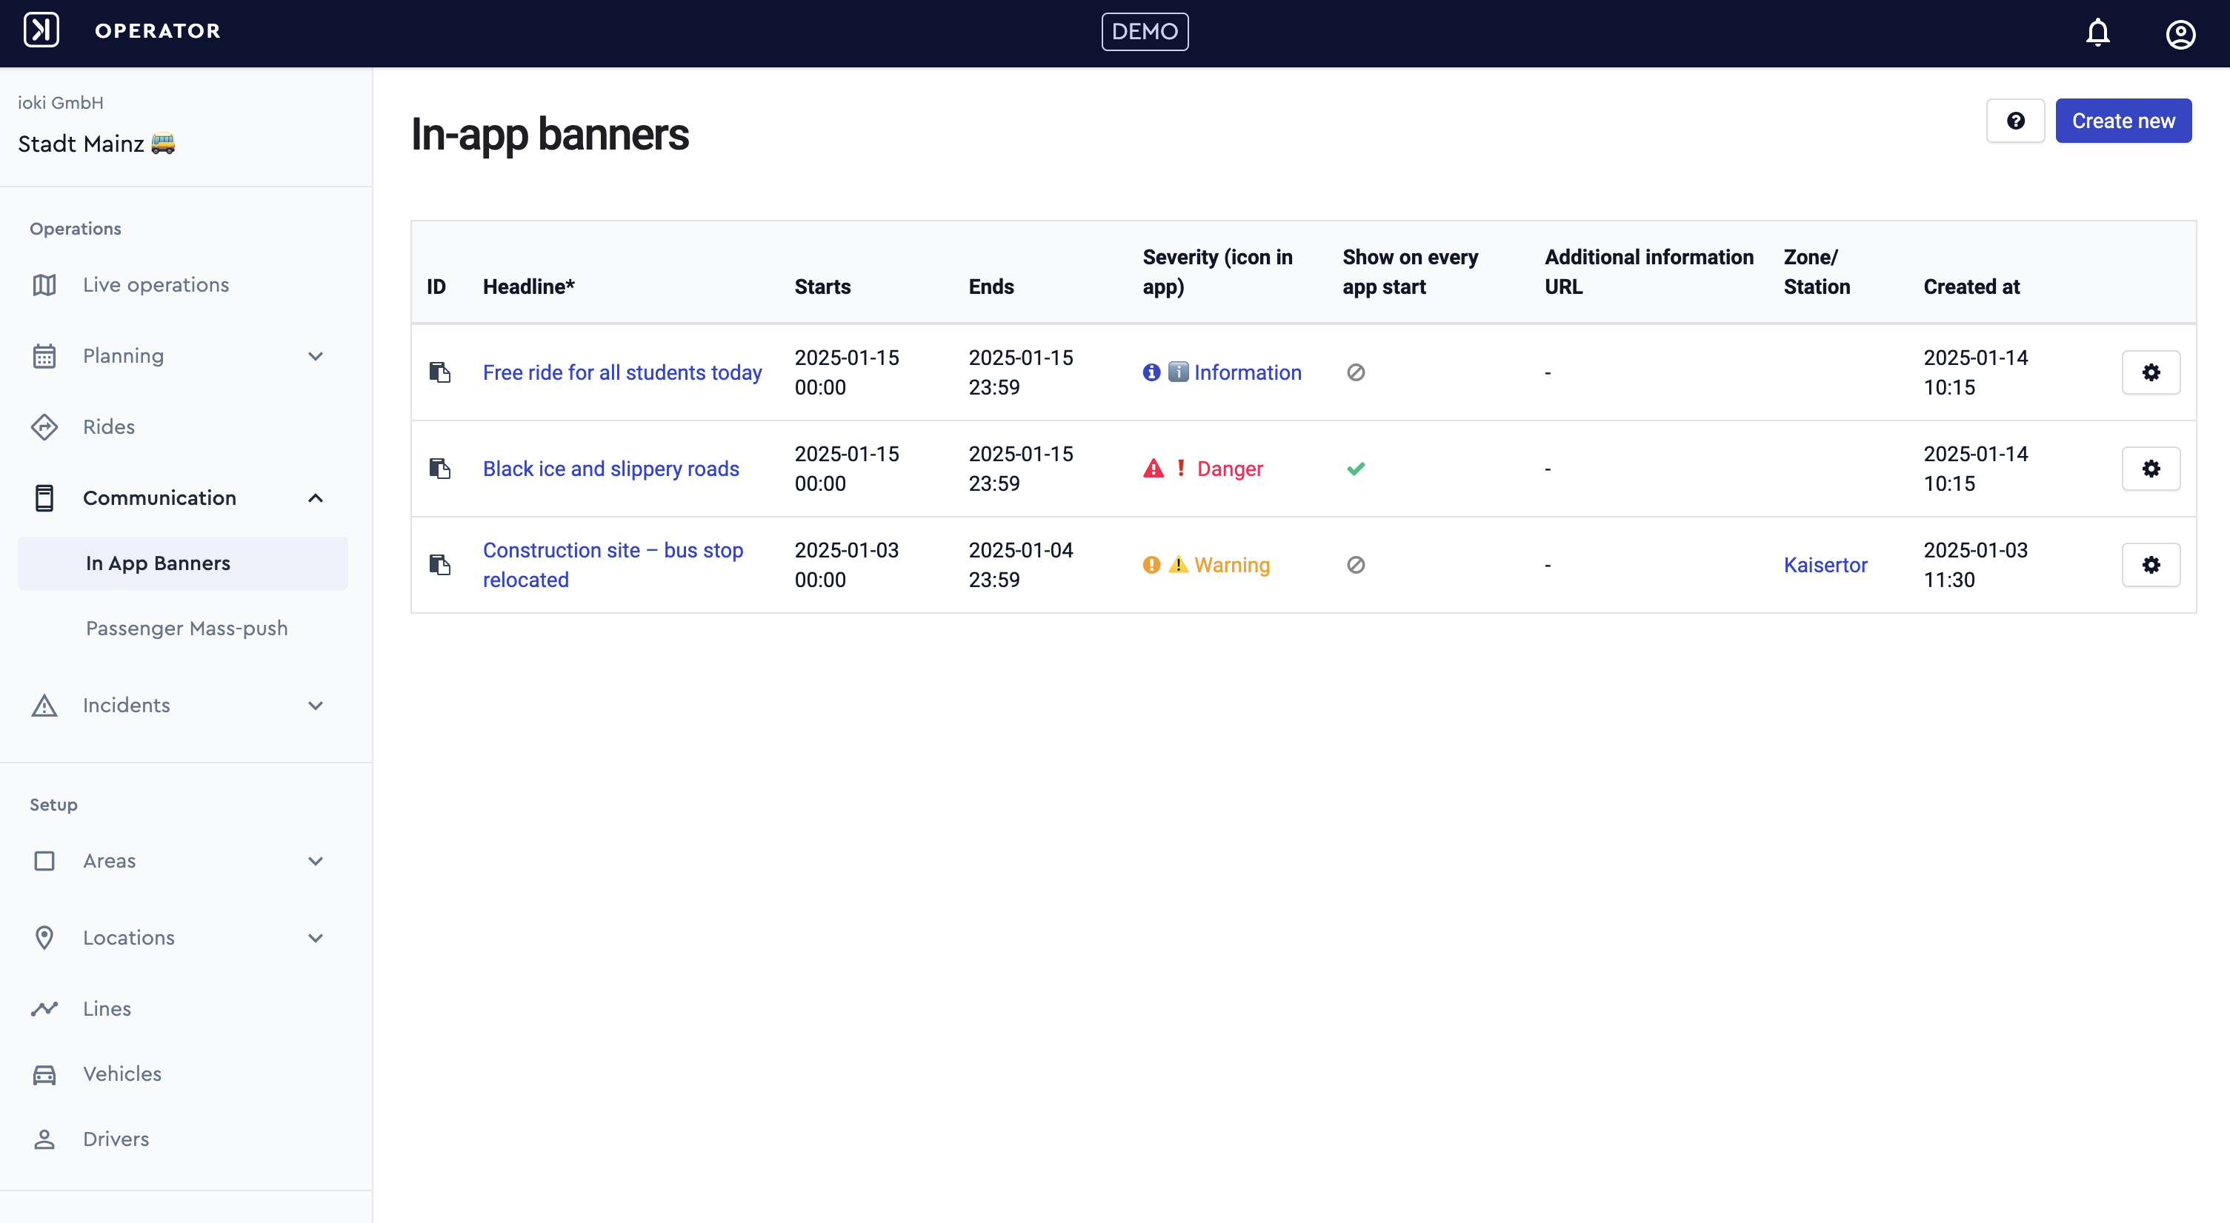
Task: Expand the Planning menu chevron
Action: tap(316, 356)
